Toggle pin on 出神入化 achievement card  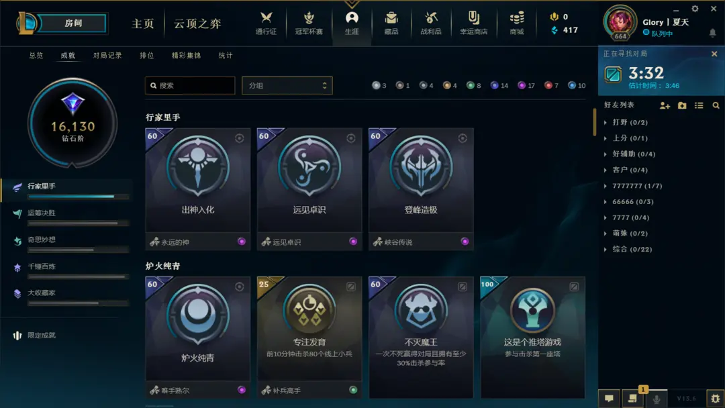(240, 138)
